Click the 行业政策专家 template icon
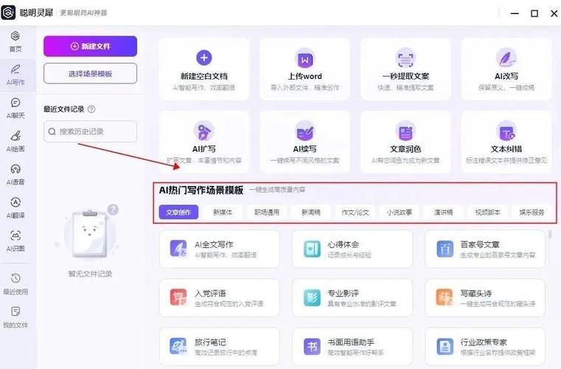This screenshot has height=369, width=561. pyautogui.click(x=445, y=346)
